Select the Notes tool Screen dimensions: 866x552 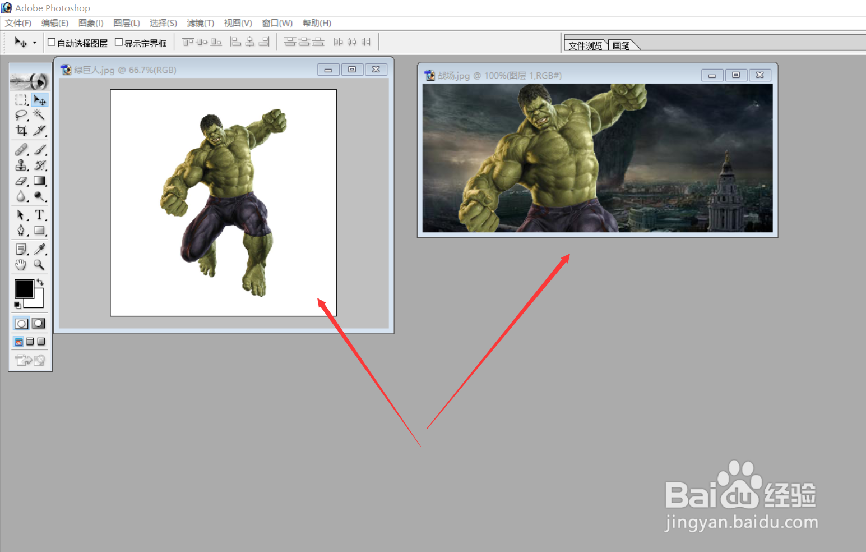click(21, 249)
